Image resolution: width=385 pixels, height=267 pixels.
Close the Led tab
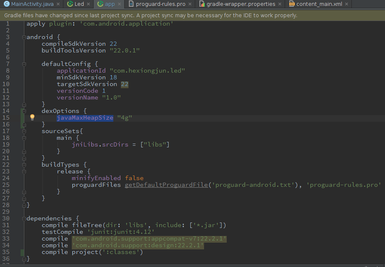click(x=89, y=4)
